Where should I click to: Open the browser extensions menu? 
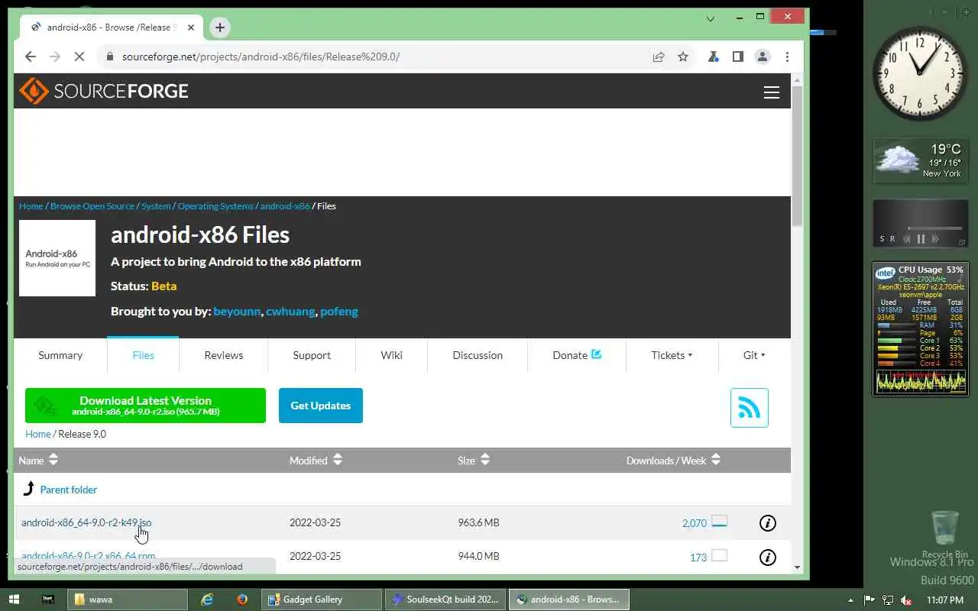click(x=714, y=57)
